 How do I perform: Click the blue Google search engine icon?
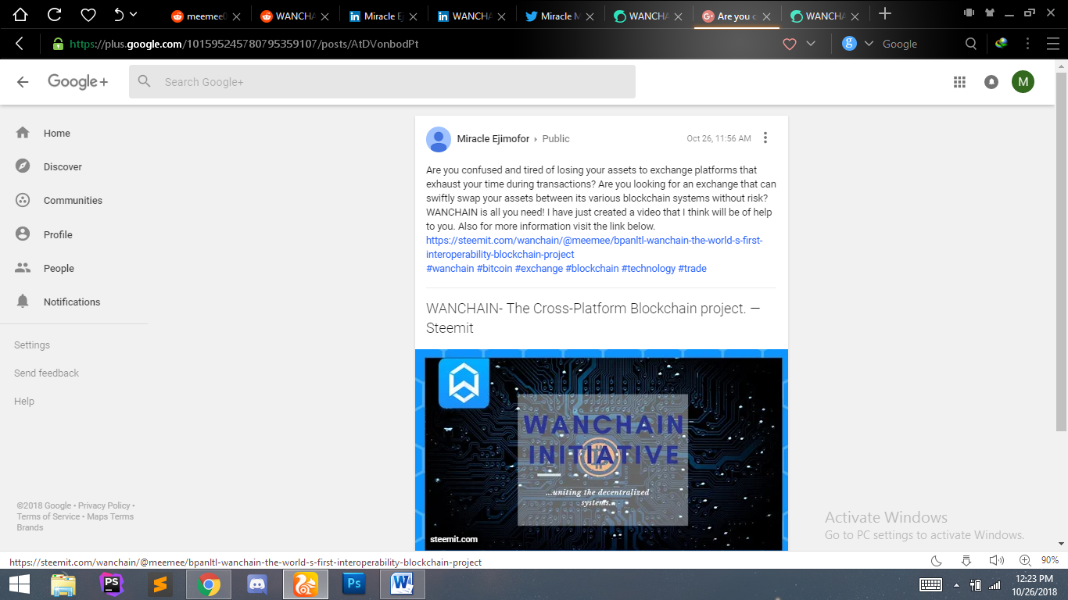[x=849, y=44]
